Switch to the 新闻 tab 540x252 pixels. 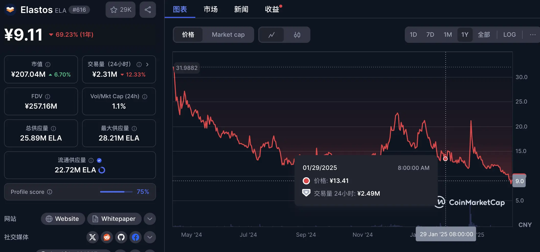tap(241, 9)
